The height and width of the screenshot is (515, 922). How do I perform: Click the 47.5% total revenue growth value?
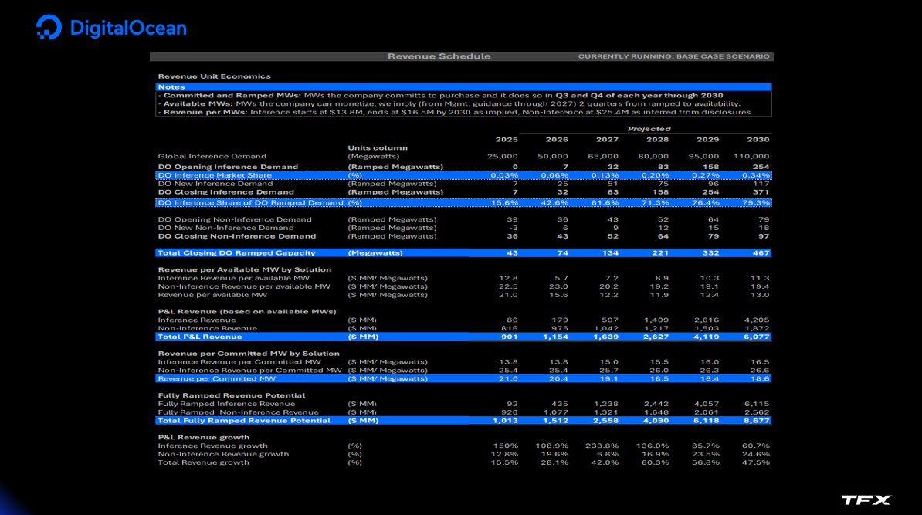click(x=756, y=462)
